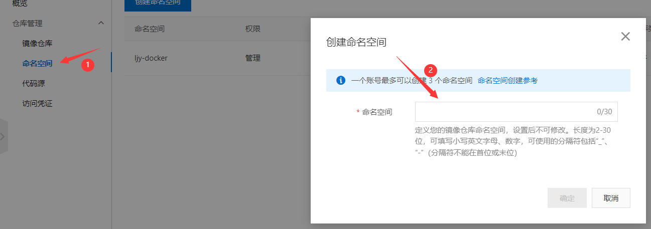Go to 概览 in the sidebar
The height and width of the screenshot is (229, 651).
pos(20,4)
